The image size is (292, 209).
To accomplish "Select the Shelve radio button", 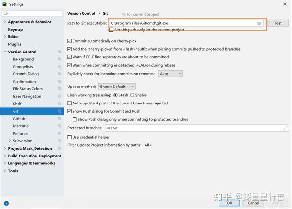I will coord(132,95).
